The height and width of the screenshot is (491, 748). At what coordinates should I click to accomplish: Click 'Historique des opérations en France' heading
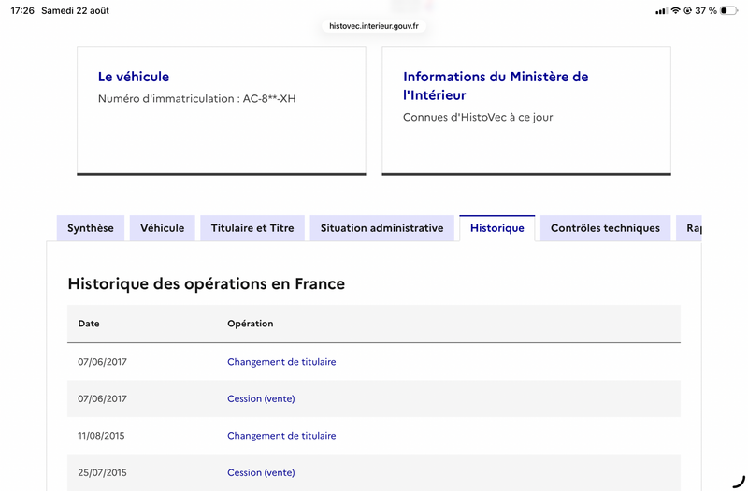pos(206,284)
